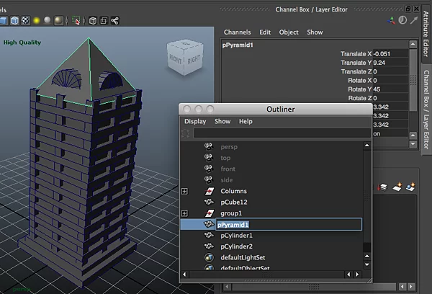432x294 pixels.
Task: Toggle wireframe on shaded cube icon
Action: pyautogui.click(x=14, y=21)
